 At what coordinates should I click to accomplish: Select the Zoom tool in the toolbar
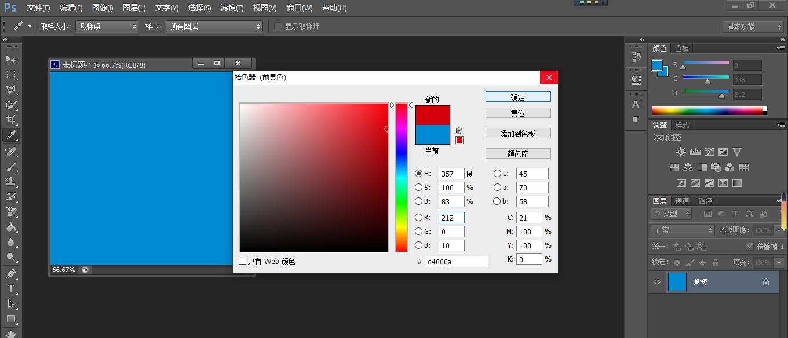[11, 256]
